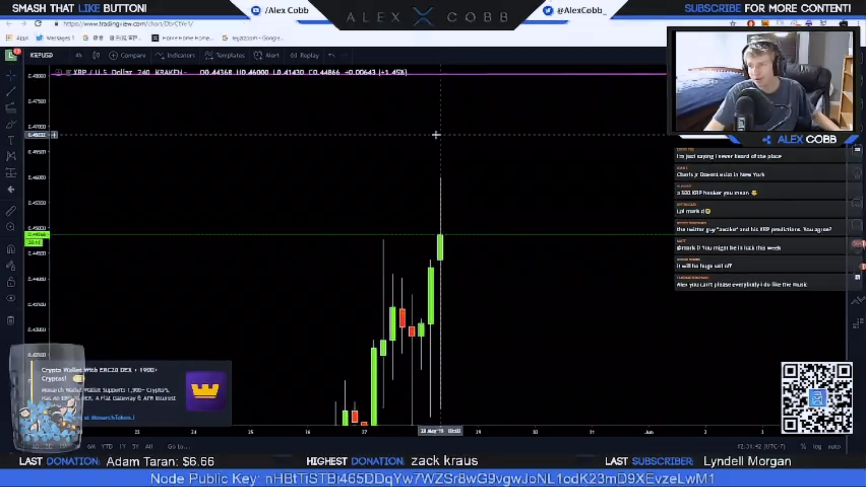Click the browser back arrow
Viewport: 866px width, 487px height.
(x=9, y=23)
